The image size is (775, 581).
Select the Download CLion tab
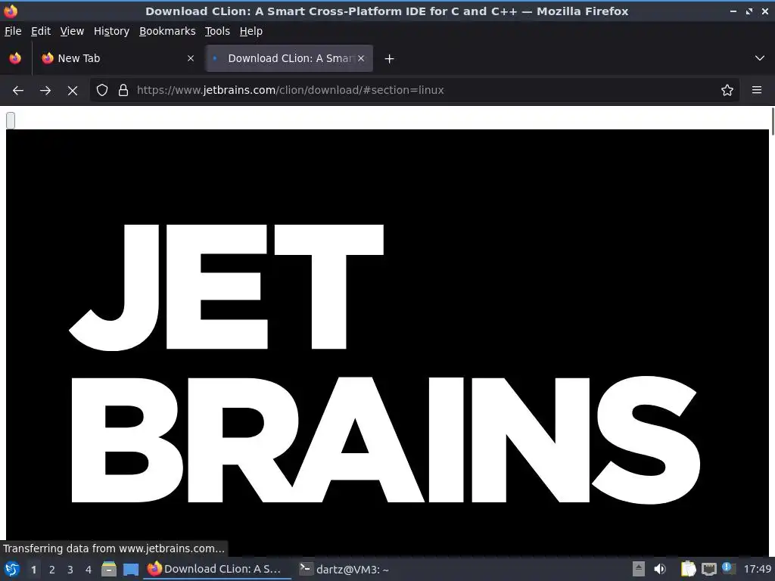(289, 58)
